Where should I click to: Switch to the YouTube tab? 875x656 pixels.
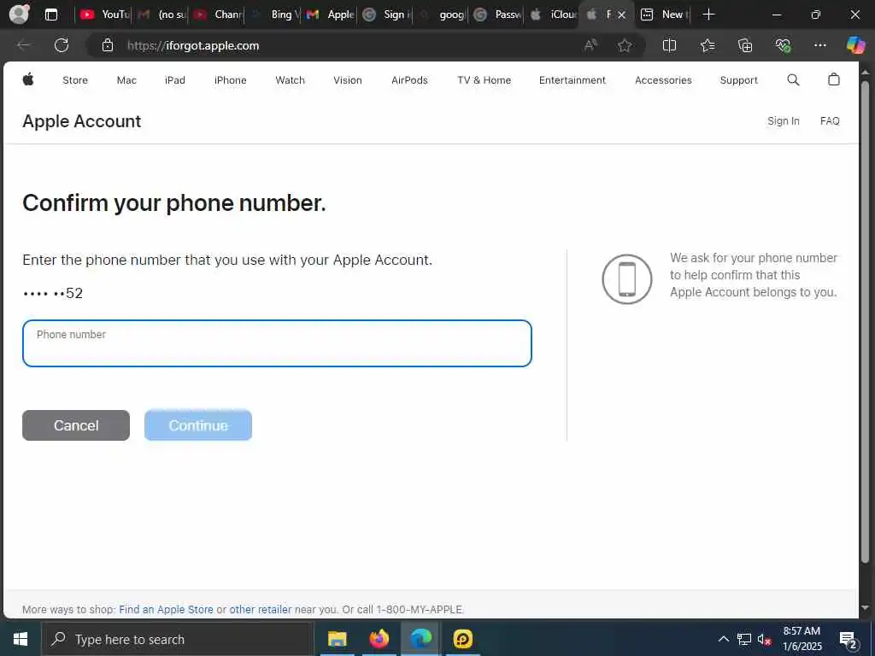pos(104,15)
